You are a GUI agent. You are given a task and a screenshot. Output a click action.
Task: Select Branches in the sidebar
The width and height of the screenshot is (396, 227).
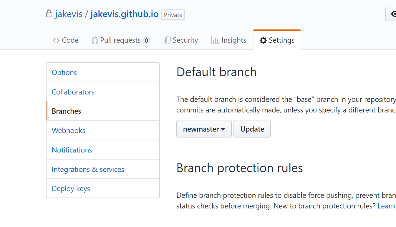tap(103, 111)
